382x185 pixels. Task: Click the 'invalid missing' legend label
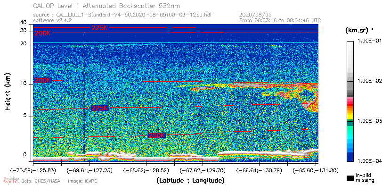click(365, 177)
